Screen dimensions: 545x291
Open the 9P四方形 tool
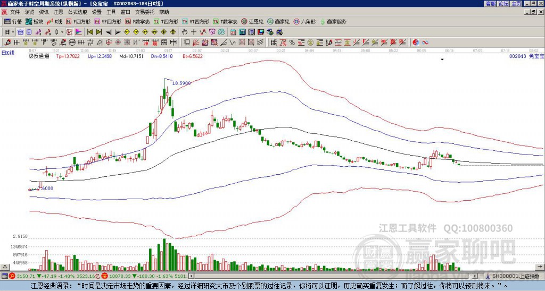(x=108, y=21)
